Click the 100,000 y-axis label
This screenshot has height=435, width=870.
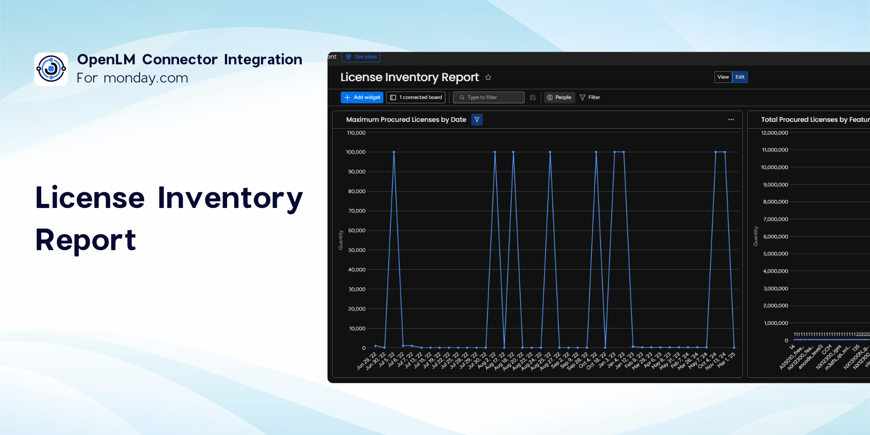(x=356, y=152)
